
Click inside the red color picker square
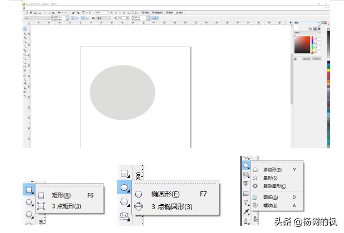tap(302, 45)
